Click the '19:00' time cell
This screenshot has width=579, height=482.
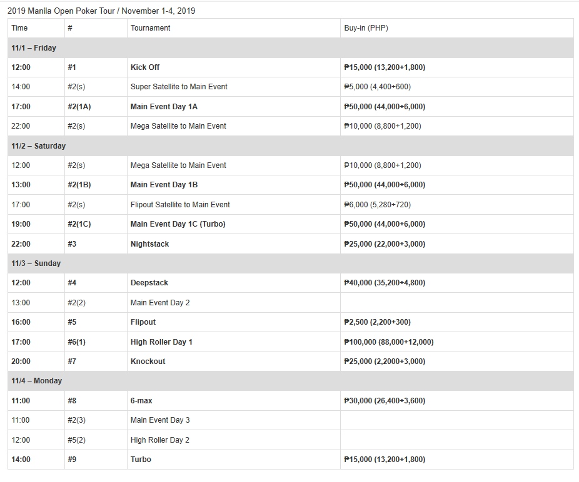pos(36,224)
